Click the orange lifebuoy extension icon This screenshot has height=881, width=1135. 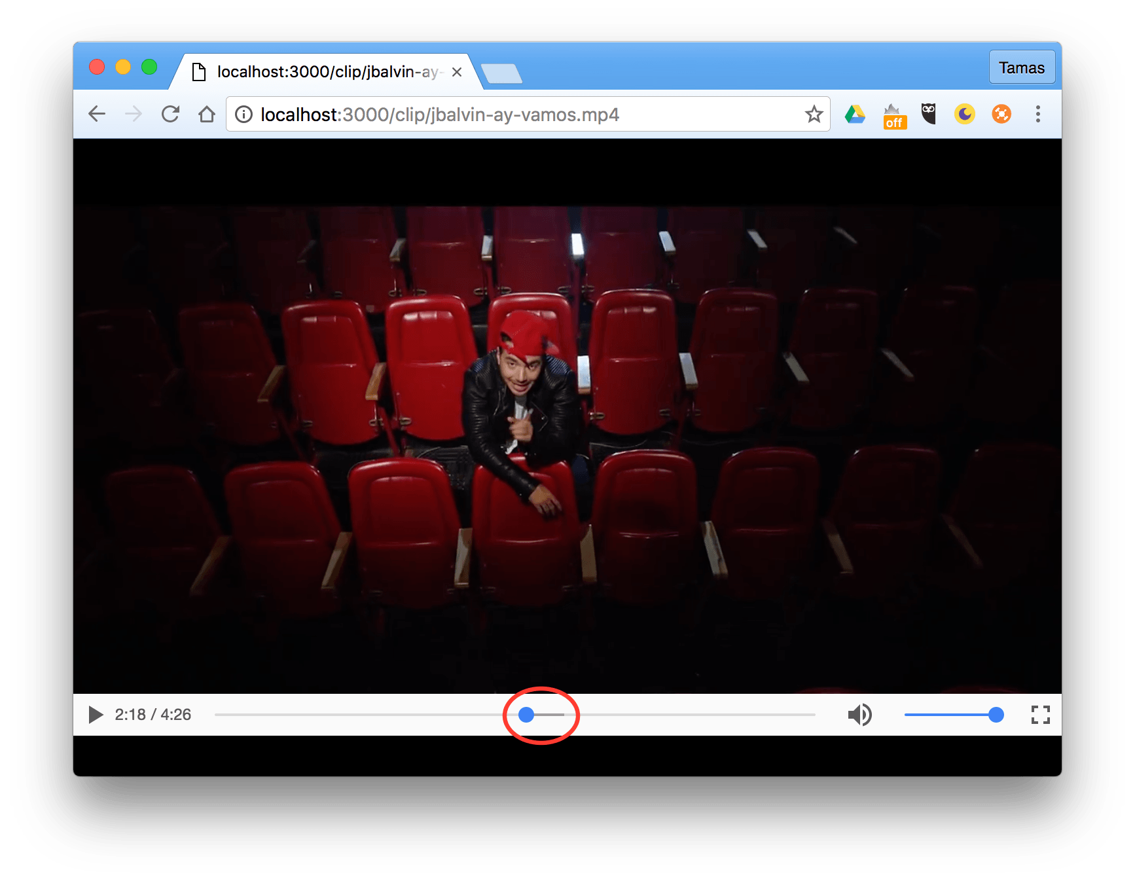1001,114
